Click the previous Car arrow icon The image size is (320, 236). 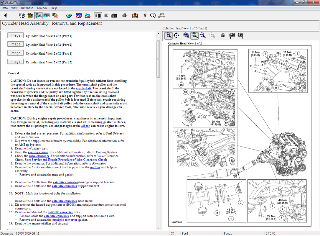(88, 16)
